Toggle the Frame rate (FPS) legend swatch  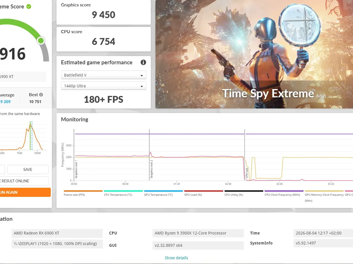tap(83, 191)
